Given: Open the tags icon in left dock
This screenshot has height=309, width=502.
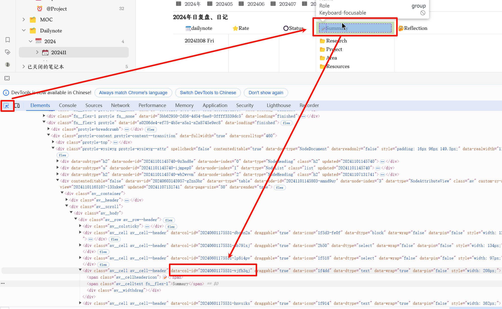Looking at the screenshot, I should pyautogui.click(x=8, y=52).
